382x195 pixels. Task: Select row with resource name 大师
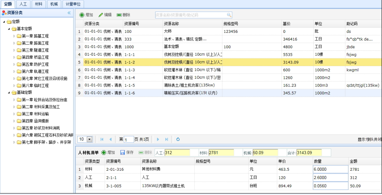229,31
